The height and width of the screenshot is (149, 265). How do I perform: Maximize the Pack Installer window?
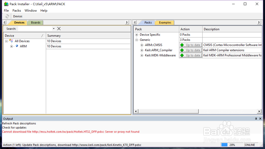pos(245,4)
